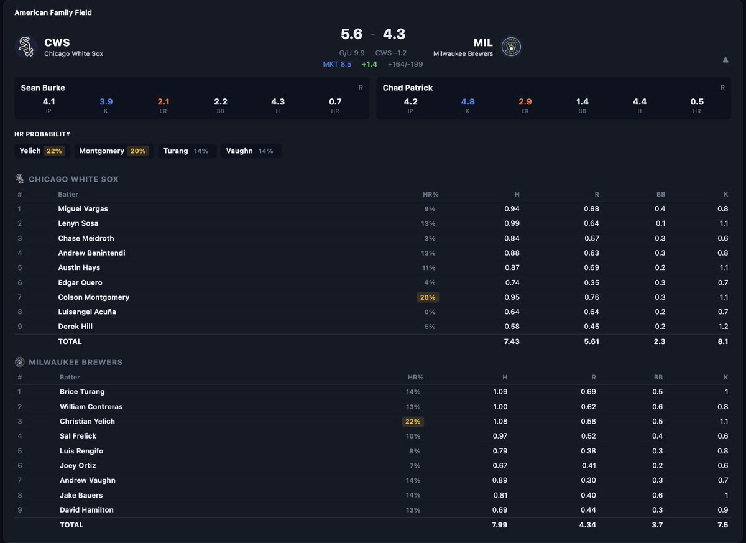Select batter Edgar Quero

click(x=80, y=282)
